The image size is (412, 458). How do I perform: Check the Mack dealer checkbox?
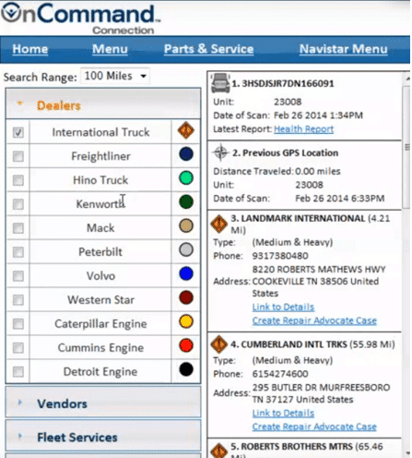[18, 228]
